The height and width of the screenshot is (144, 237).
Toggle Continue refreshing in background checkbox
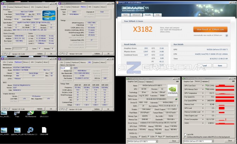click(185, 137)
